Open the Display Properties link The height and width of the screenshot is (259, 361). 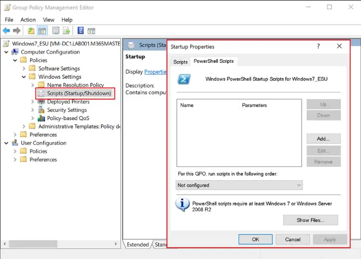(x=155, y=72)
